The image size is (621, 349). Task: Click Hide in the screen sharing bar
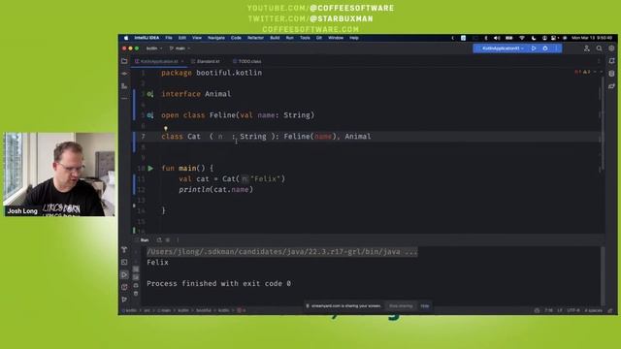[x=425, y=306]
